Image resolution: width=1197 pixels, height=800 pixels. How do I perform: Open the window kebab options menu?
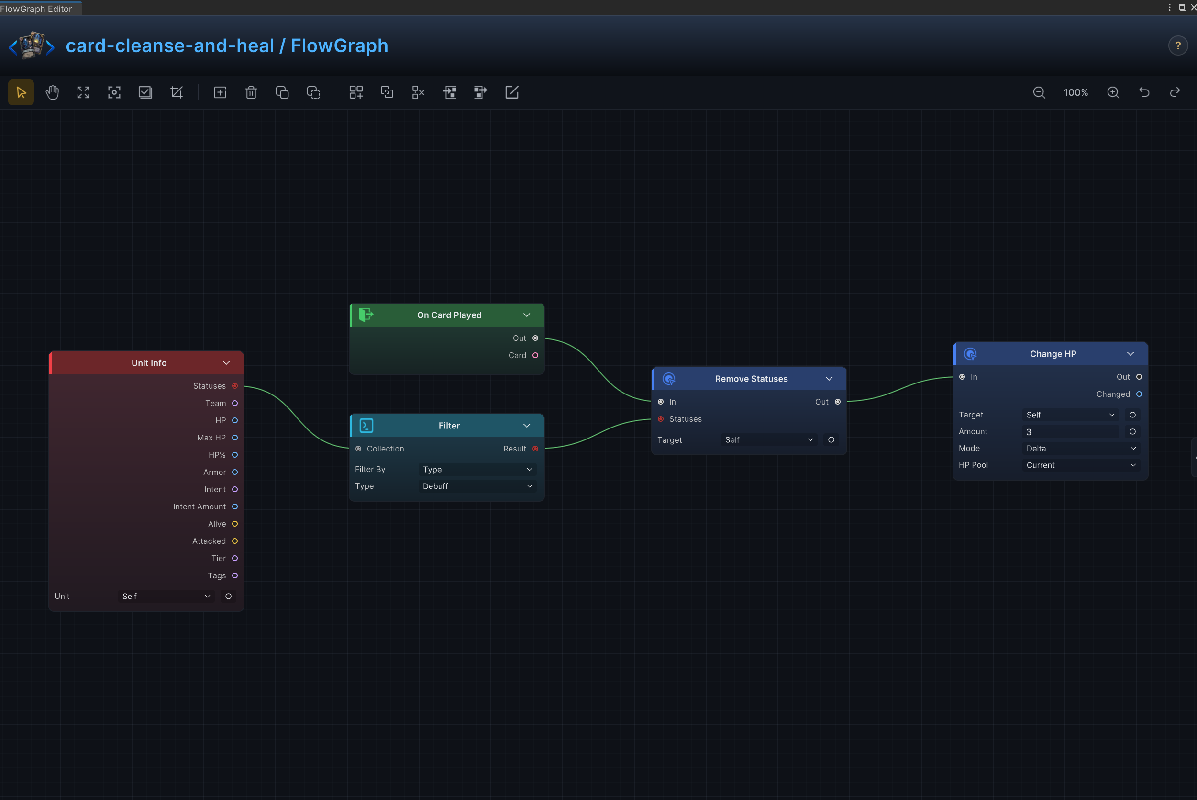[1169, 7]
